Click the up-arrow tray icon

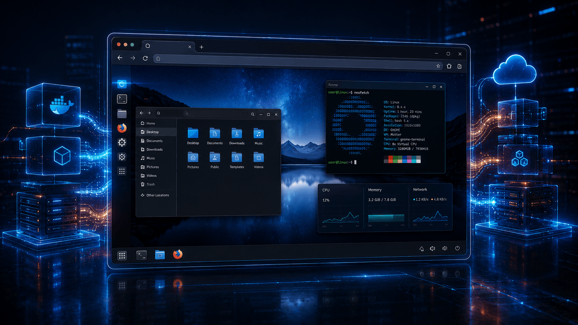421,249
